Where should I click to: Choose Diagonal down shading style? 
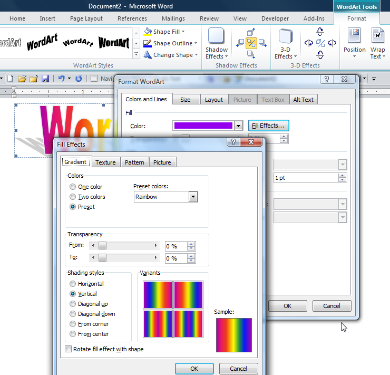click(x=73, y=314)
